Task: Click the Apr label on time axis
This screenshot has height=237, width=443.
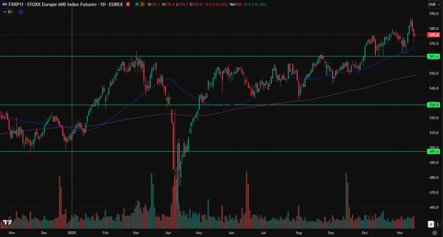Action: (x=169, y=233)
